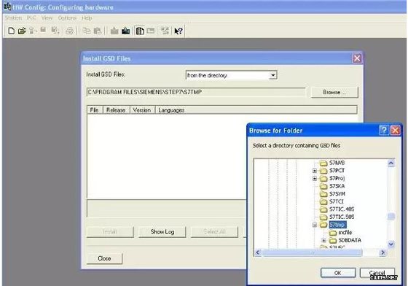Image resolution: width=408 pixels, height=286 pixels.
Task: Click the S7TIC.405 folder icon
Action: [323, 209]
